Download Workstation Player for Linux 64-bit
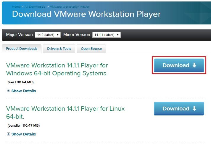Viewport: 211px width, 144px height. (x=179, y=109)
